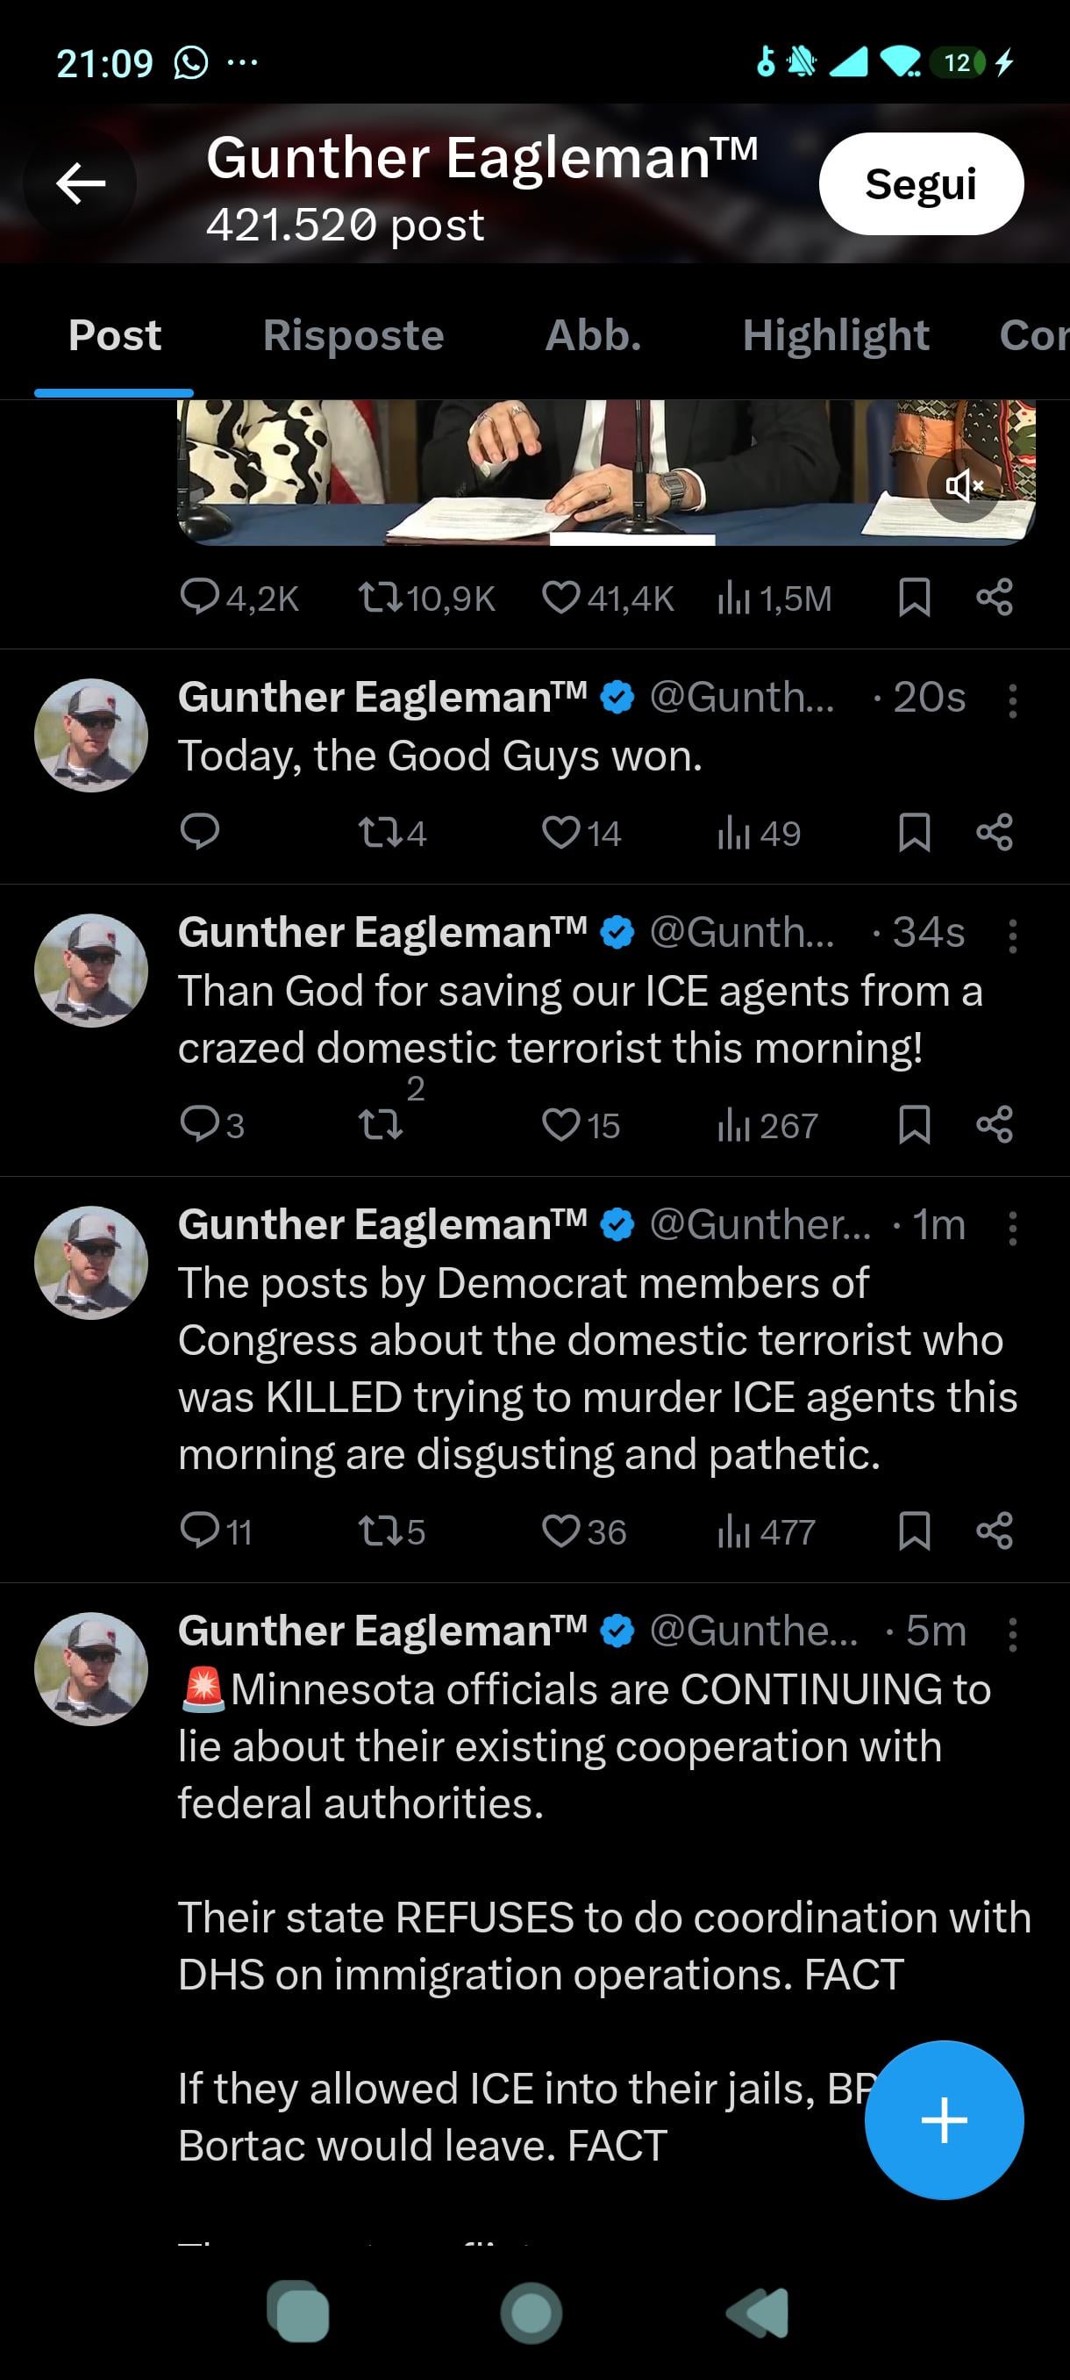Image resolution: width=1070 pixels, height=2380 pixels.
Task: Share the post about Democrat members of Congress
Action: pyautogui.click(x=995, y=1531)
